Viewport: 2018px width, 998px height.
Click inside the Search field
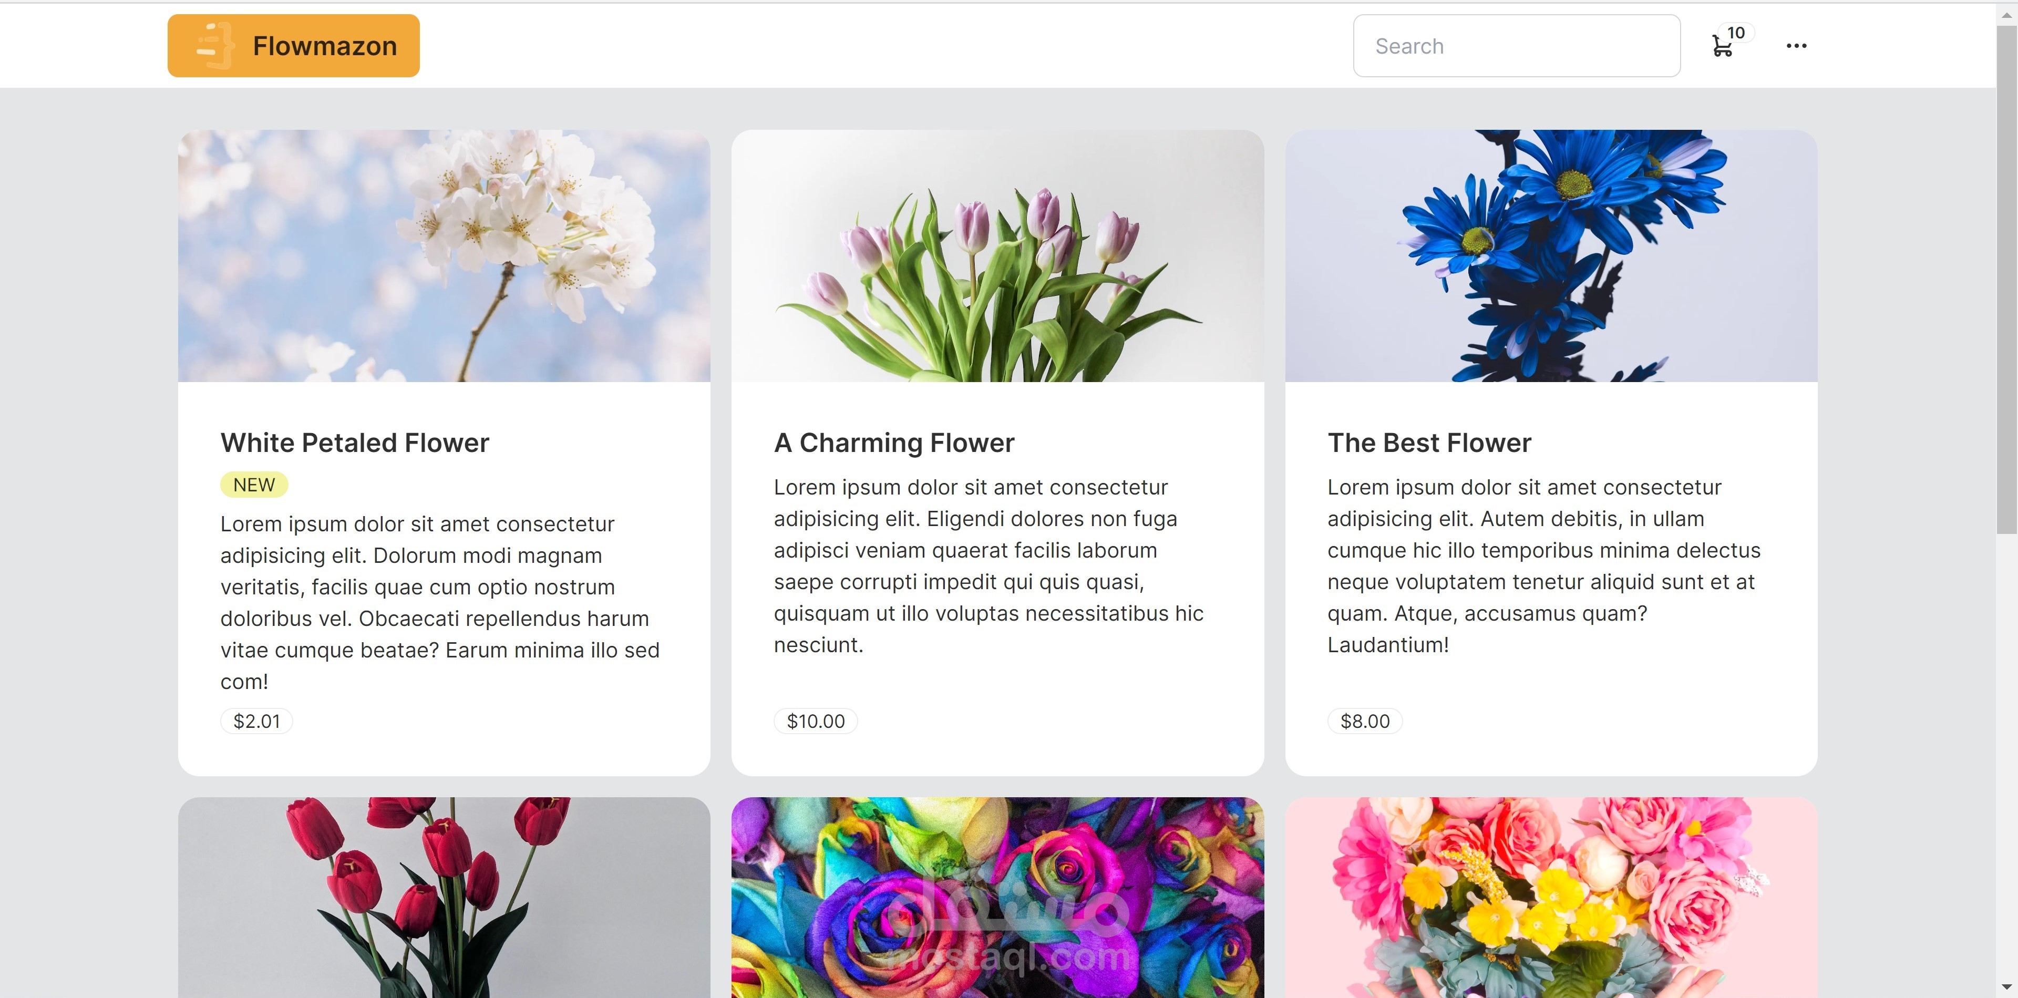click(1515, 45)
